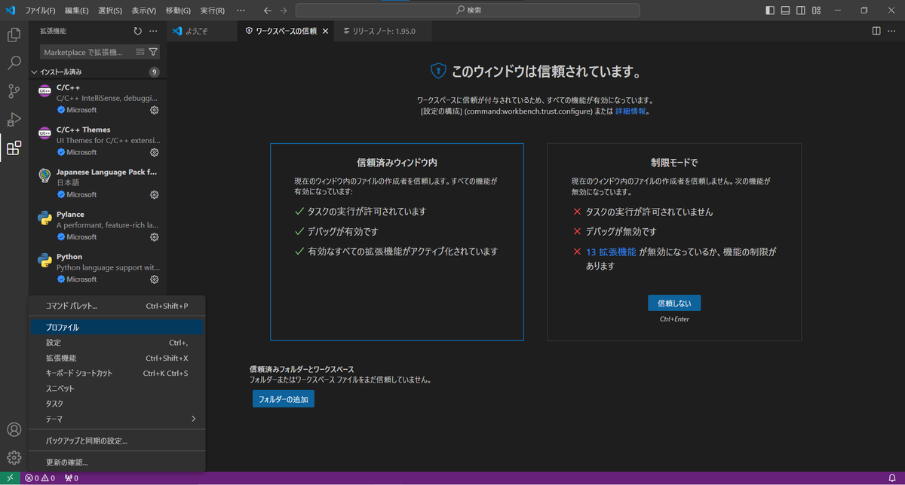Open notifications bell in status bar
Image resolution: width=905 pixels, height=485 pixels.
(x=892, y=478)
